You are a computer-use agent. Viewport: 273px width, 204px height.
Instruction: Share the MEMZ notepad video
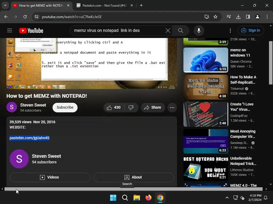pyautogui.click(x=152, y=108)
